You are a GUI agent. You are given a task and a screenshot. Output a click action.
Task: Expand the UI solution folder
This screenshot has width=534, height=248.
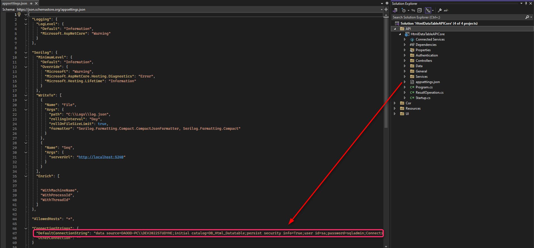pos(395,114)
